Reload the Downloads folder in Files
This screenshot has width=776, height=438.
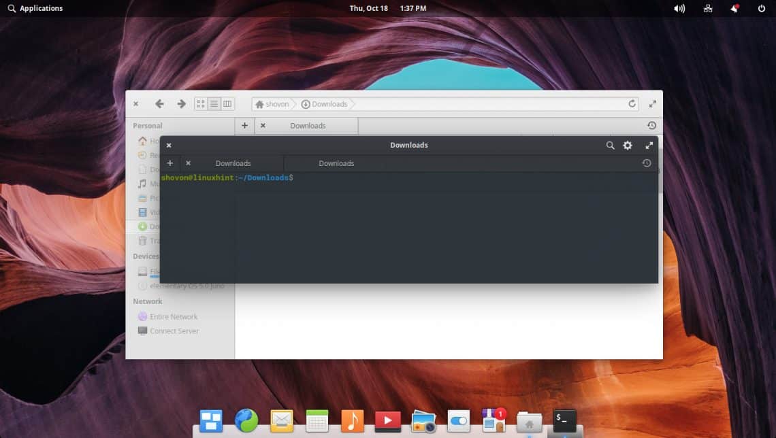click(632, 104)
